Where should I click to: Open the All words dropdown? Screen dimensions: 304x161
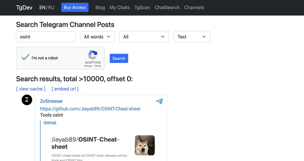tap(98, 37)
